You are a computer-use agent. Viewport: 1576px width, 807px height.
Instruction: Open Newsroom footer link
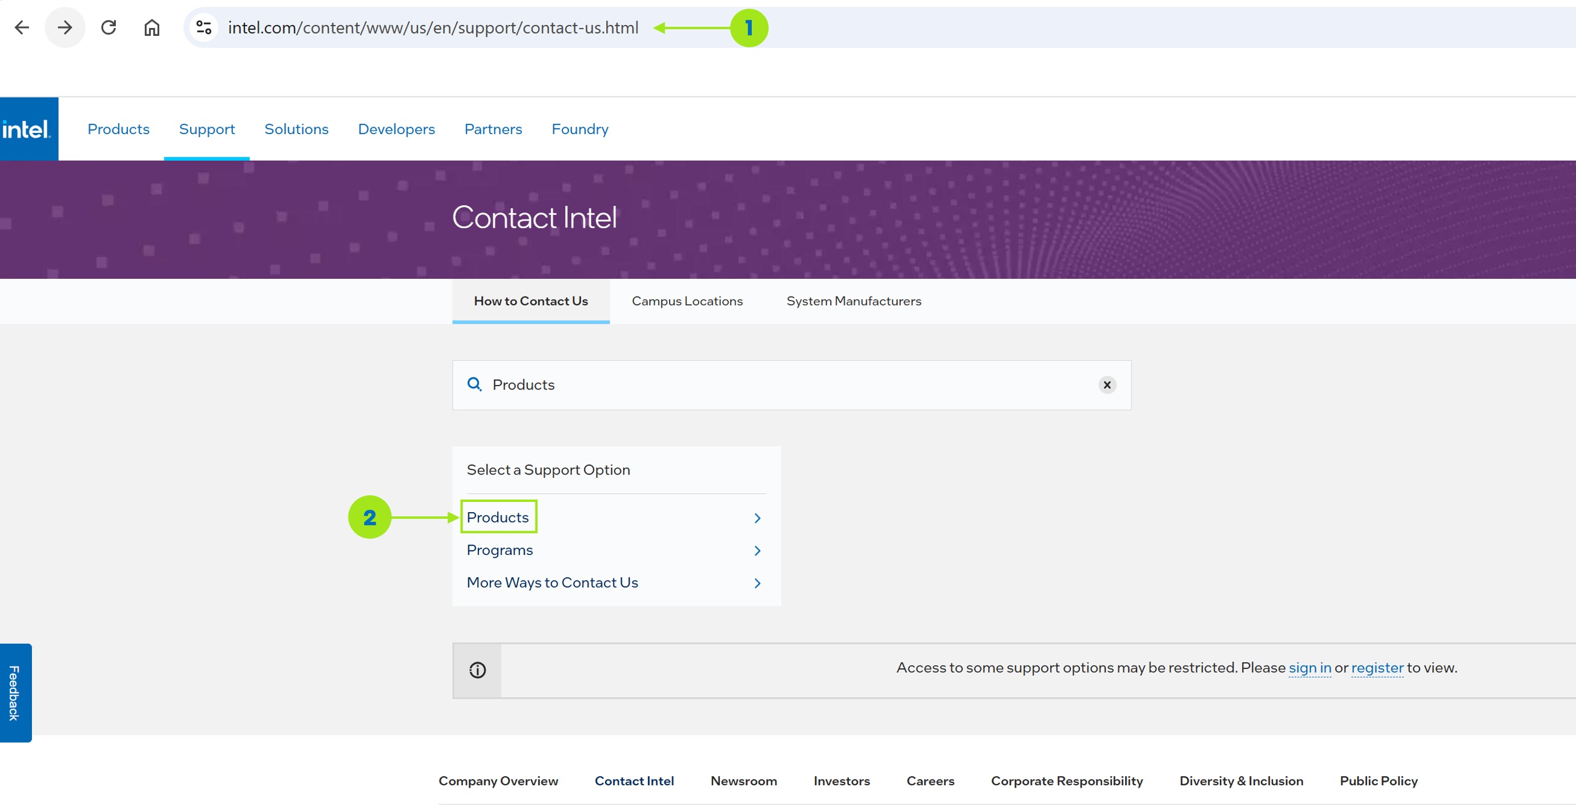pos(743,781)
